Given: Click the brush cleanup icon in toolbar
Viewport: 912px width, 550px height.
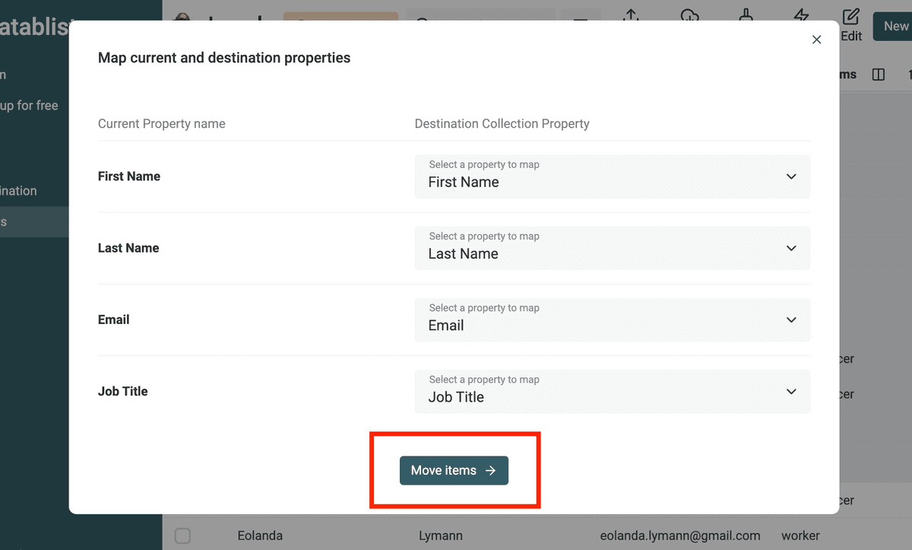Looking at the screenshot, I should pos(746,16).
